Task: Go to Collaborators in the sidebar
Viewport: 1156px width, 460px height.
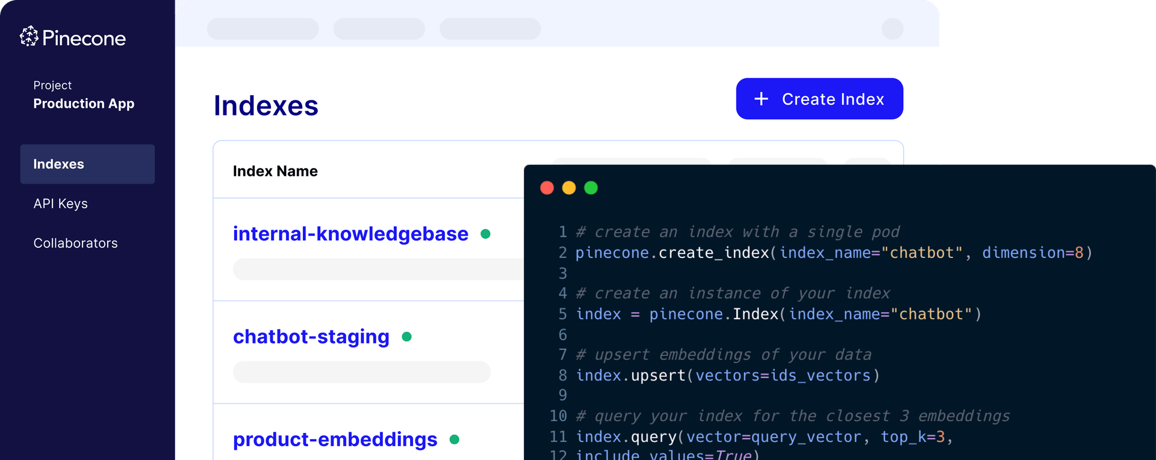Action: (x=76, y=244)
